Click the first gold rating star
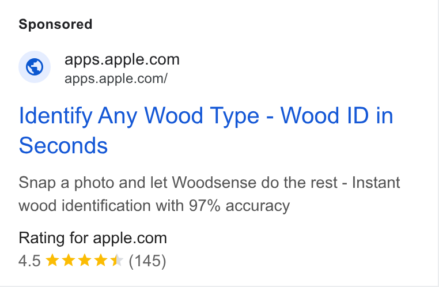The width and height of the screenshot is (439, 287). coord(52,260)
